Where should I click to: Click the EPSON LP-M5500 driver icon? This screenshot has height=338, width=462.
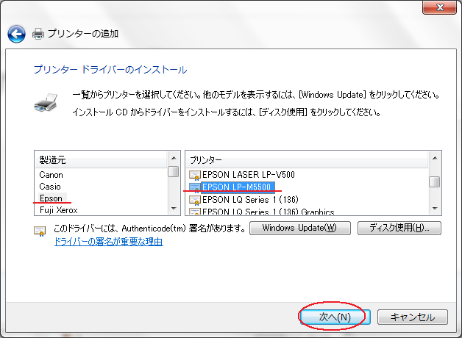(x=195, y=187)
